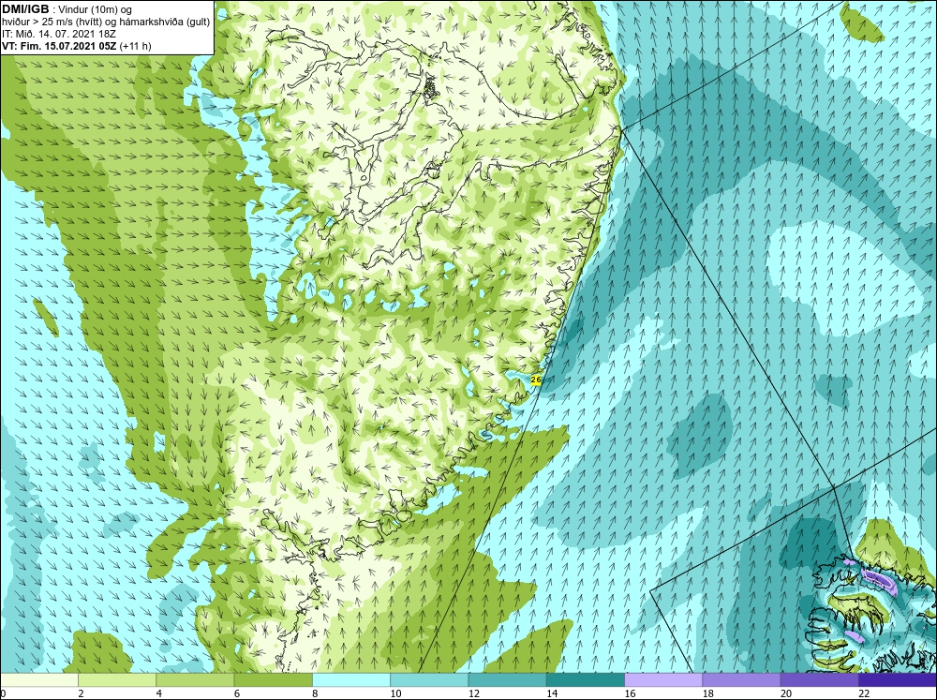Click the legend number "16"

630,693
